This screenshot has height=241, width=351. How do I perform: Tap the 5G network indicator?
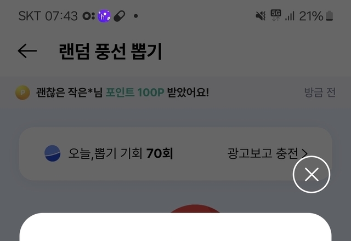(x=276, y=15)
